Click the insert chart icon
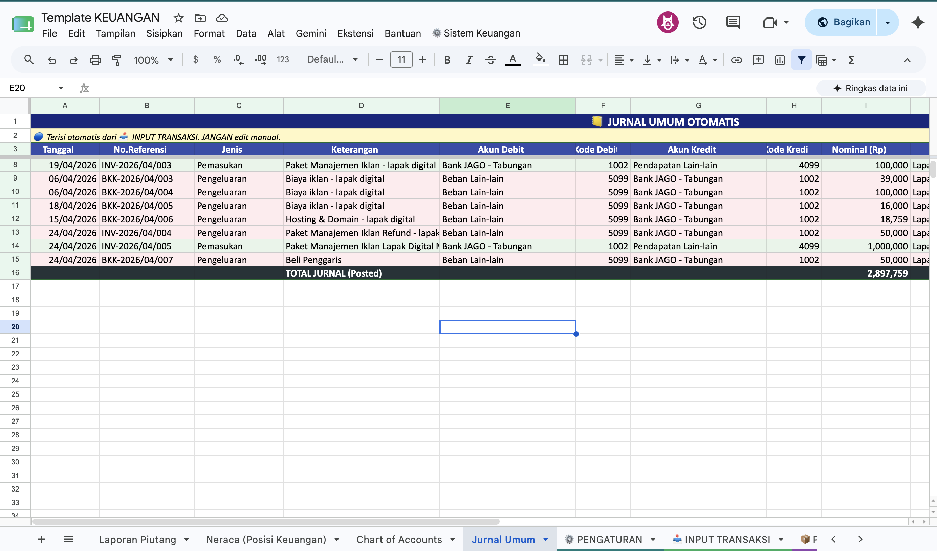This screenshot has width=937, height=551. coord(780,60)
